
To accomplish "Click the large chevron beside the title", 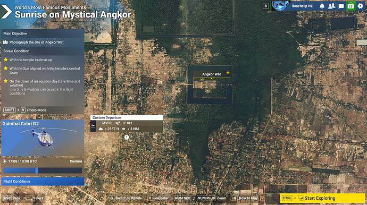I will [x=6, y=11].
